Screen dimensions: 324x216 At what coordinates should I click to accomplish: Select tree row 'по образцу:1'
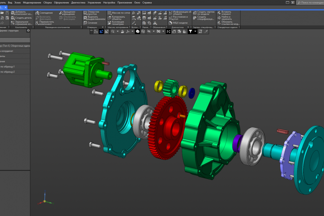(x=15, y=67)
